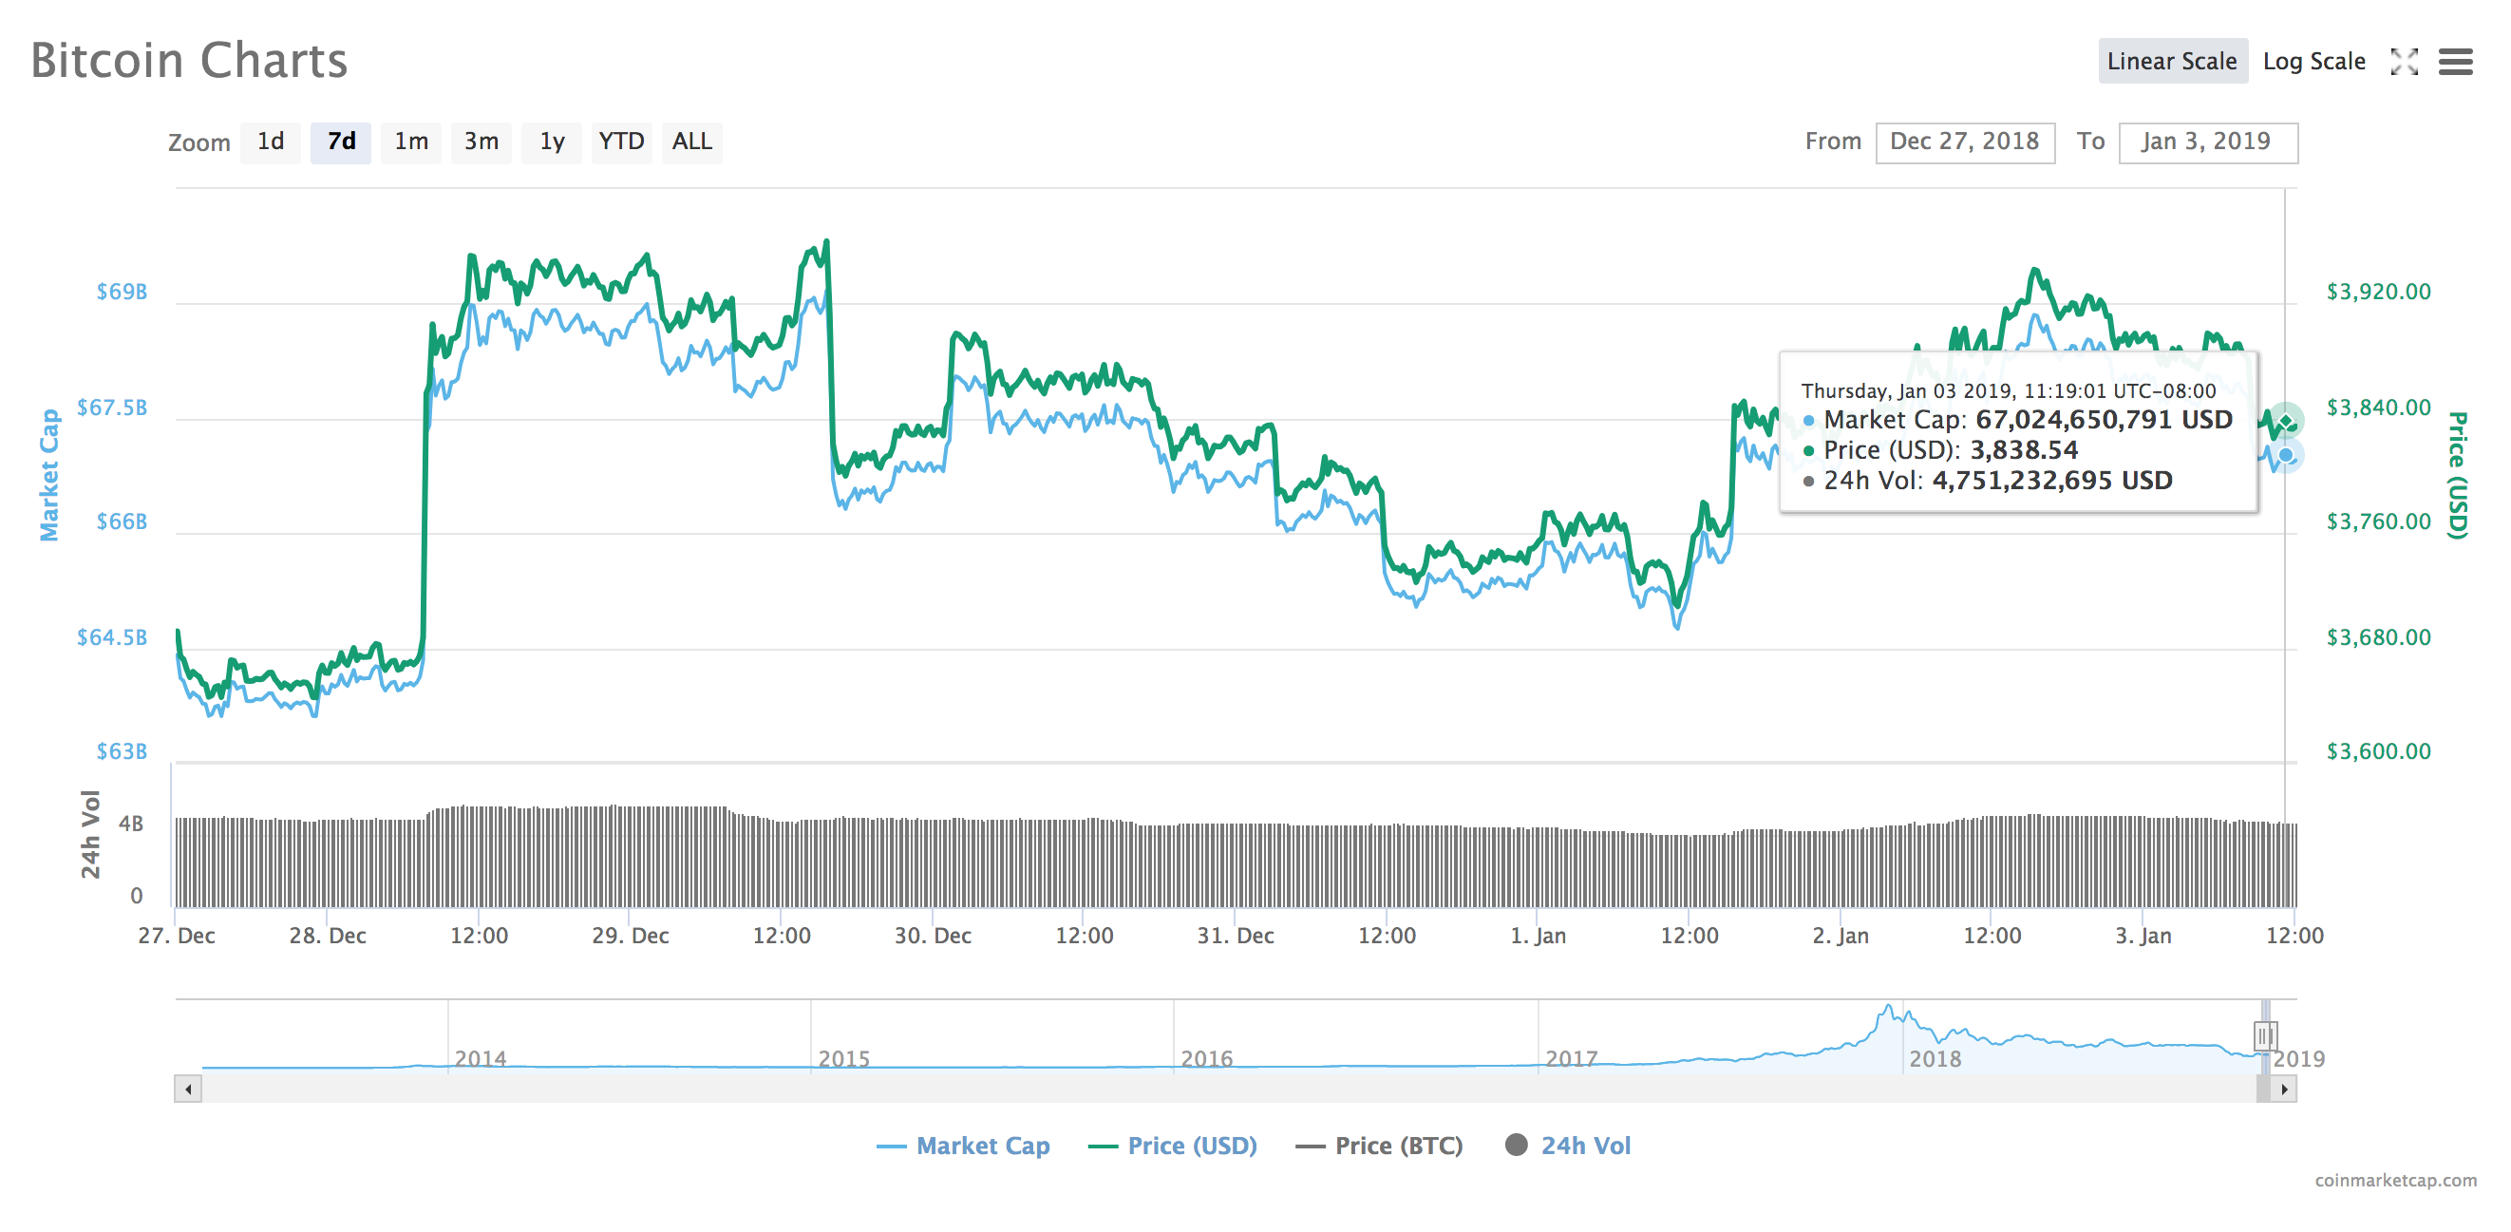Screen dimensions: 2511x1232
Task: Set zoom to 1m
Action: coord(410,142)
